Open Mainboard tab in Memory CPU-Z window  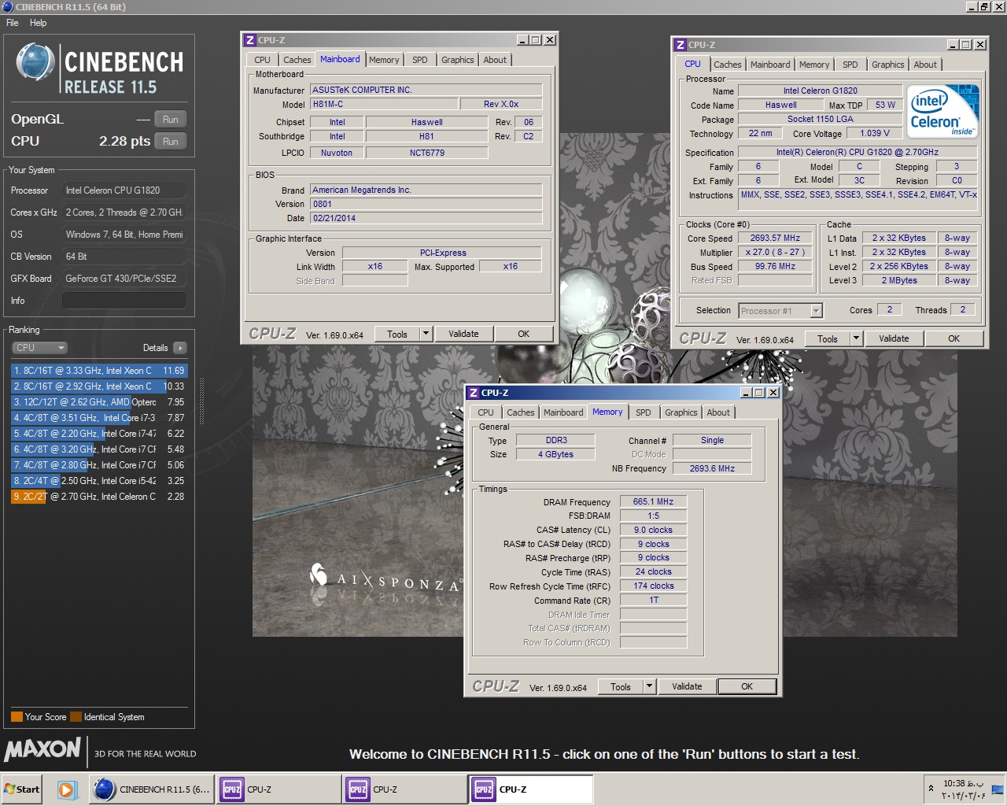pos(563,412)
